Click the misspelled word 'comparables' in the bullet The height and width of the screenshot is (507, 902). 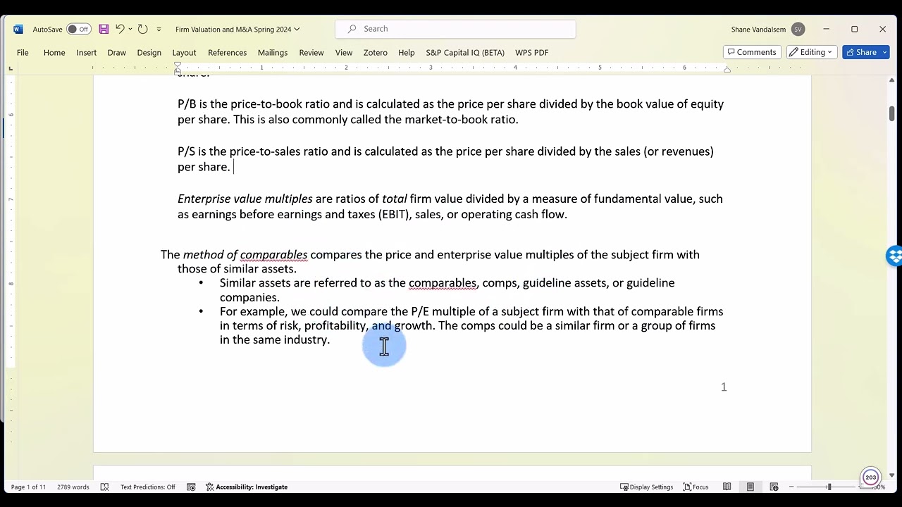pos(443,283)
